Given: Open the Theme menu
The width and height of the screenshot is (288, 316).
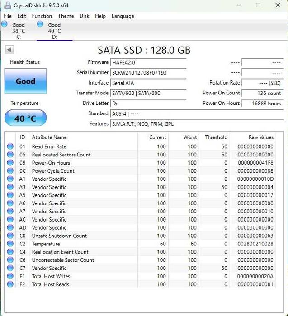Looking at the screenshot, I should 66,16.
